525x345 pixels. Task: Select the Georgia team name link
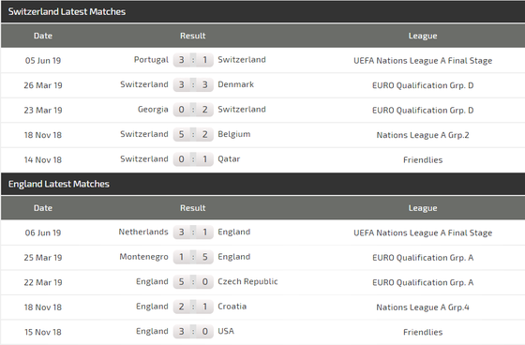tap(153, 110)
